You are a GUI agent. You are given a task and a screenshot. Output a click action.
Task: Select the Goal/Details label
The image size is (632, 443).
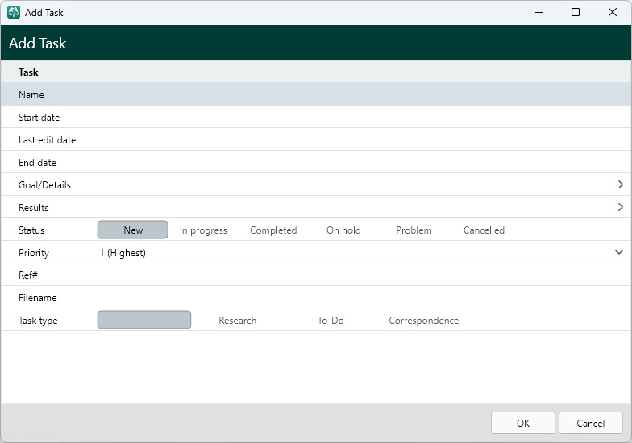[x=44, y=185]
